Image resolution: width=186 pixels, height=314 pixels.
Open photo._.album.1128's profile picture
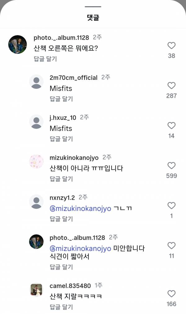(18, 43)
